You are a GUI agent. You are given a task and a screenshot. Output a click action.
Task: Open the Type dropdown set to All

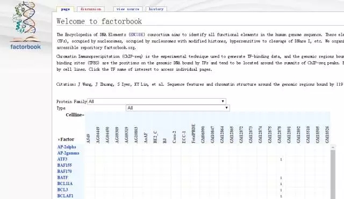pyautogui.click(x=178, y=108)
